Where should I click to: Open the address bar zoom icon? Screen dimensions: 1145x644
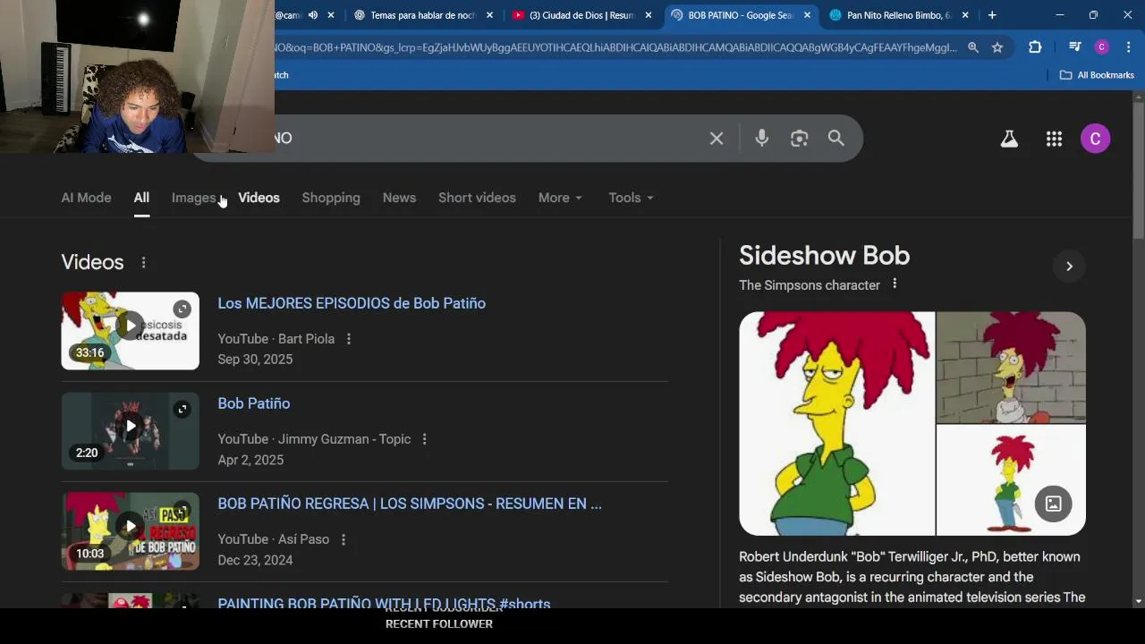pyautogui.click(x=973, y=47)
